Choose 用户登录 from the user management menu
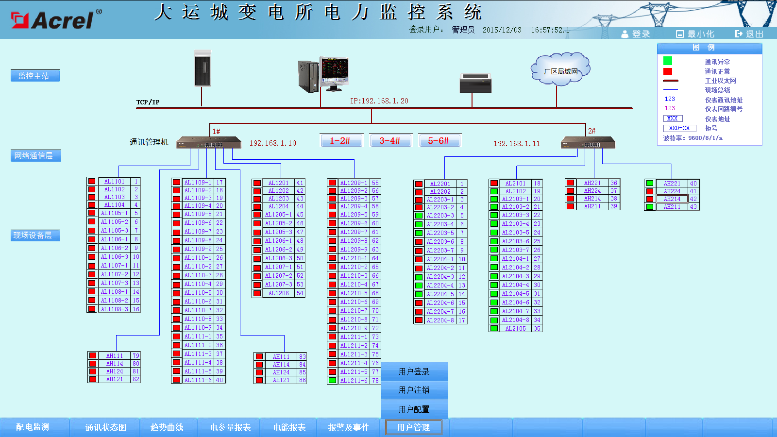The height and width of the screenshot is (437, 777). tap(414, 371)
